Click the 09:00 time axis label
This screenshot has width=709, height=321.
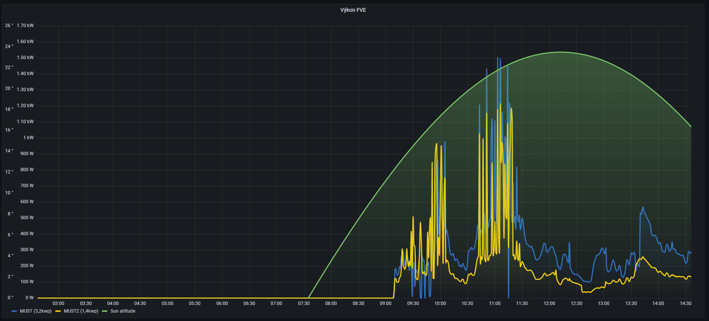click(x=386, y=303)
